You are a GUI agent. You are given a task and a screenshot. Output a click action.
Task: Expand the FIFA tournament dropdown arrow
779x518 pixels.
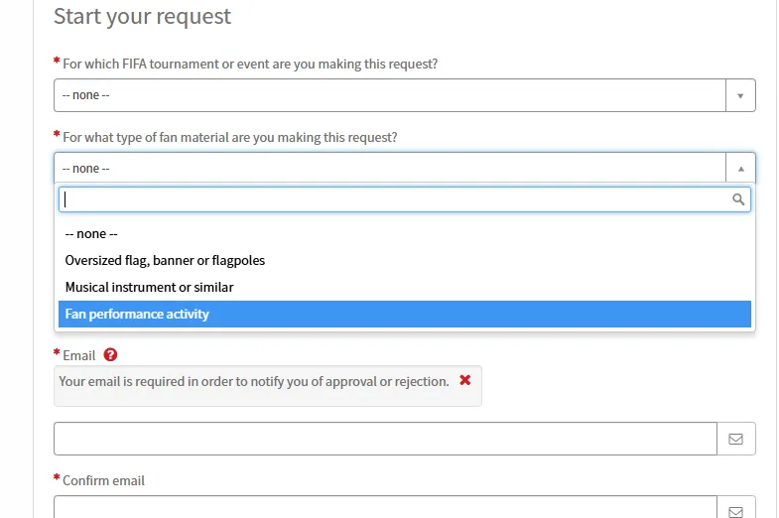click(x=740, y=95)
